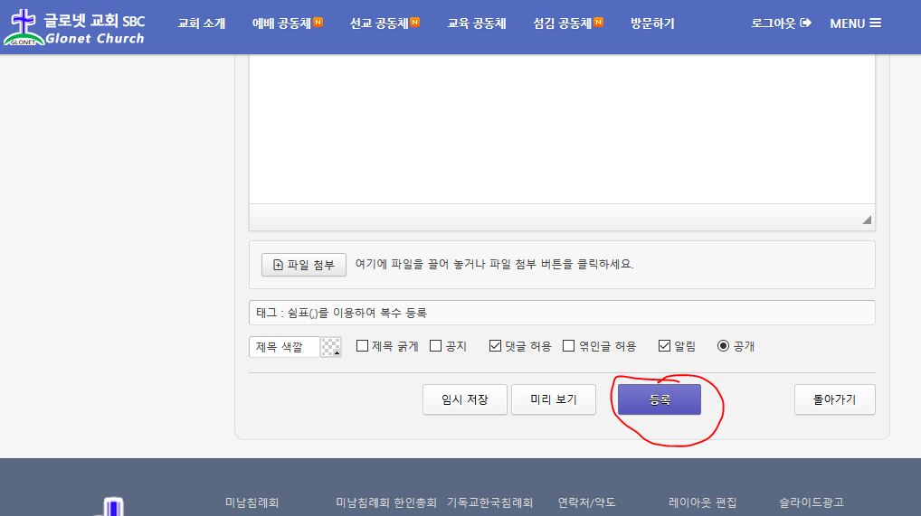Open the MENU hamburger icon
This screenshot has height=516, width=921.
coord(855,23)
